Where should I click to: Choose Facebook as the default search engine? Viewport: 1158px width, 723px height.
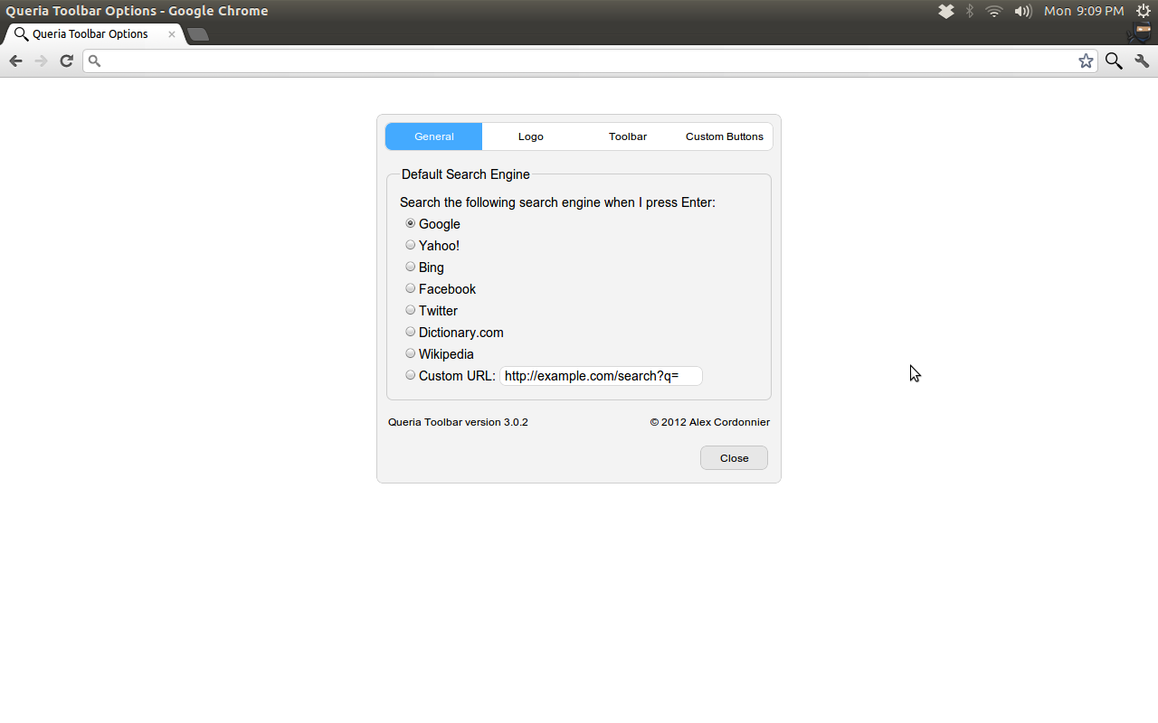pyautogui.click(x=411, y=288)
